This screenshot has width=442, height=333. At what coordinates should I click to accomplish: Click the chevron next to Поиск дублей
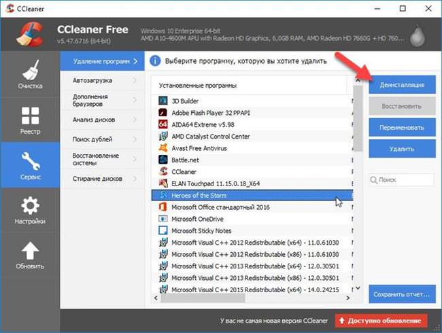pyautogui.click(x=135, y=139)
